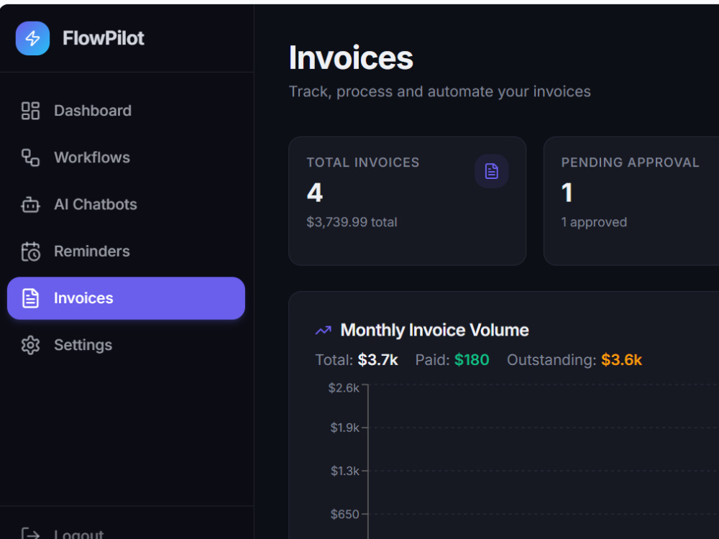Select the Invoices sidebar item
Viewport: 719px width, 539px height.
tap(126, 298)
